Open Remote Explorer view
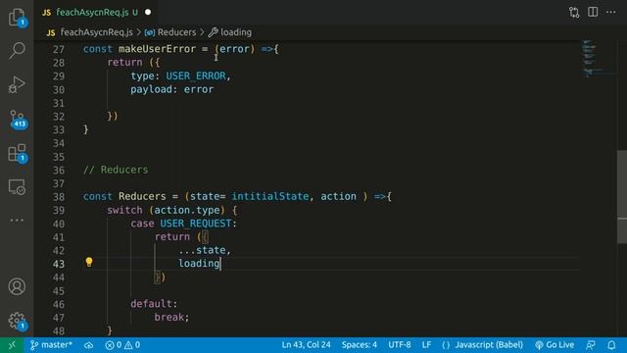Viewport: 627px width, 353px height. (17, 187)
